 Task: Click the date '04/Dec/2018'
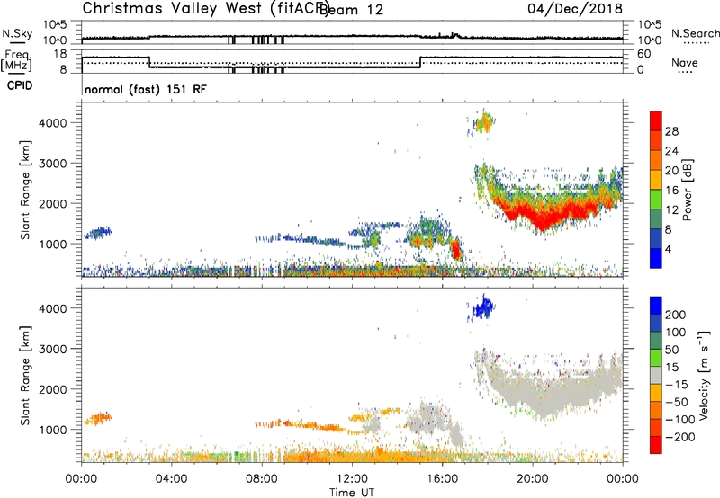coord(575,9)
